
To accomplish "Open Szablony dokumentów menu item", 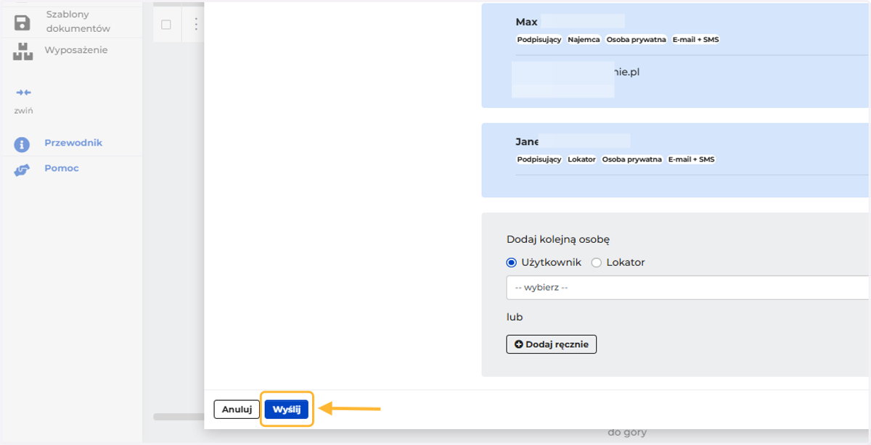I will [78, 22].
